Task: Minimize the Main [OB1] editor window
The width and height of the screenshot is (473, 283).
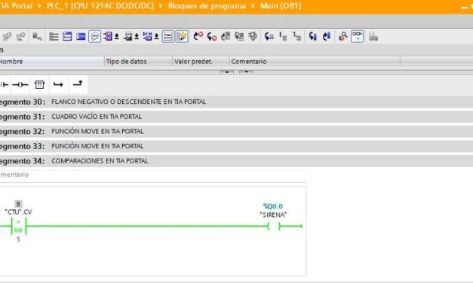Action: [x=465, y=7]
